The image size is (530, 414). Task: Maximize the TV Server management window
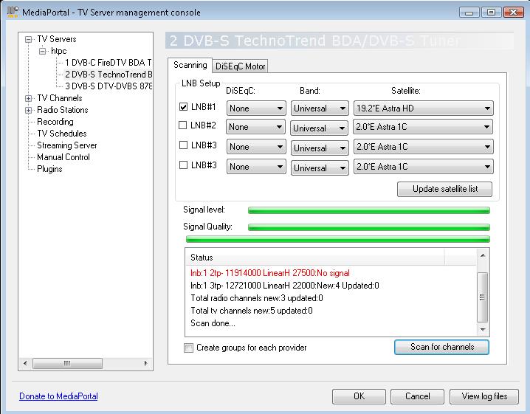[491, 12]
